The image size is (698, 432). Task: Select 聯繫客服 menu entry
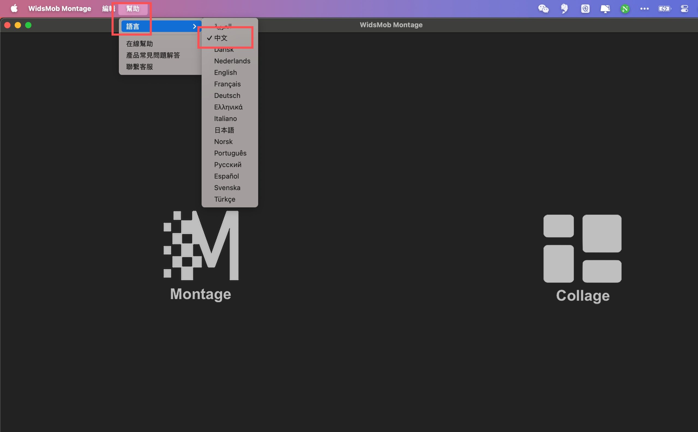coord(140,67)
